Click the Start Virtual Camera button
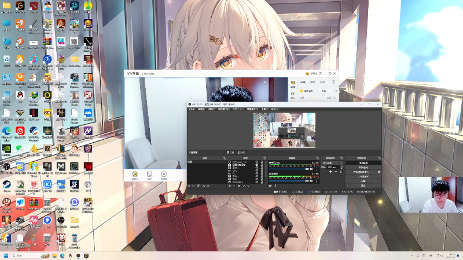 click(x=361, y=172)
